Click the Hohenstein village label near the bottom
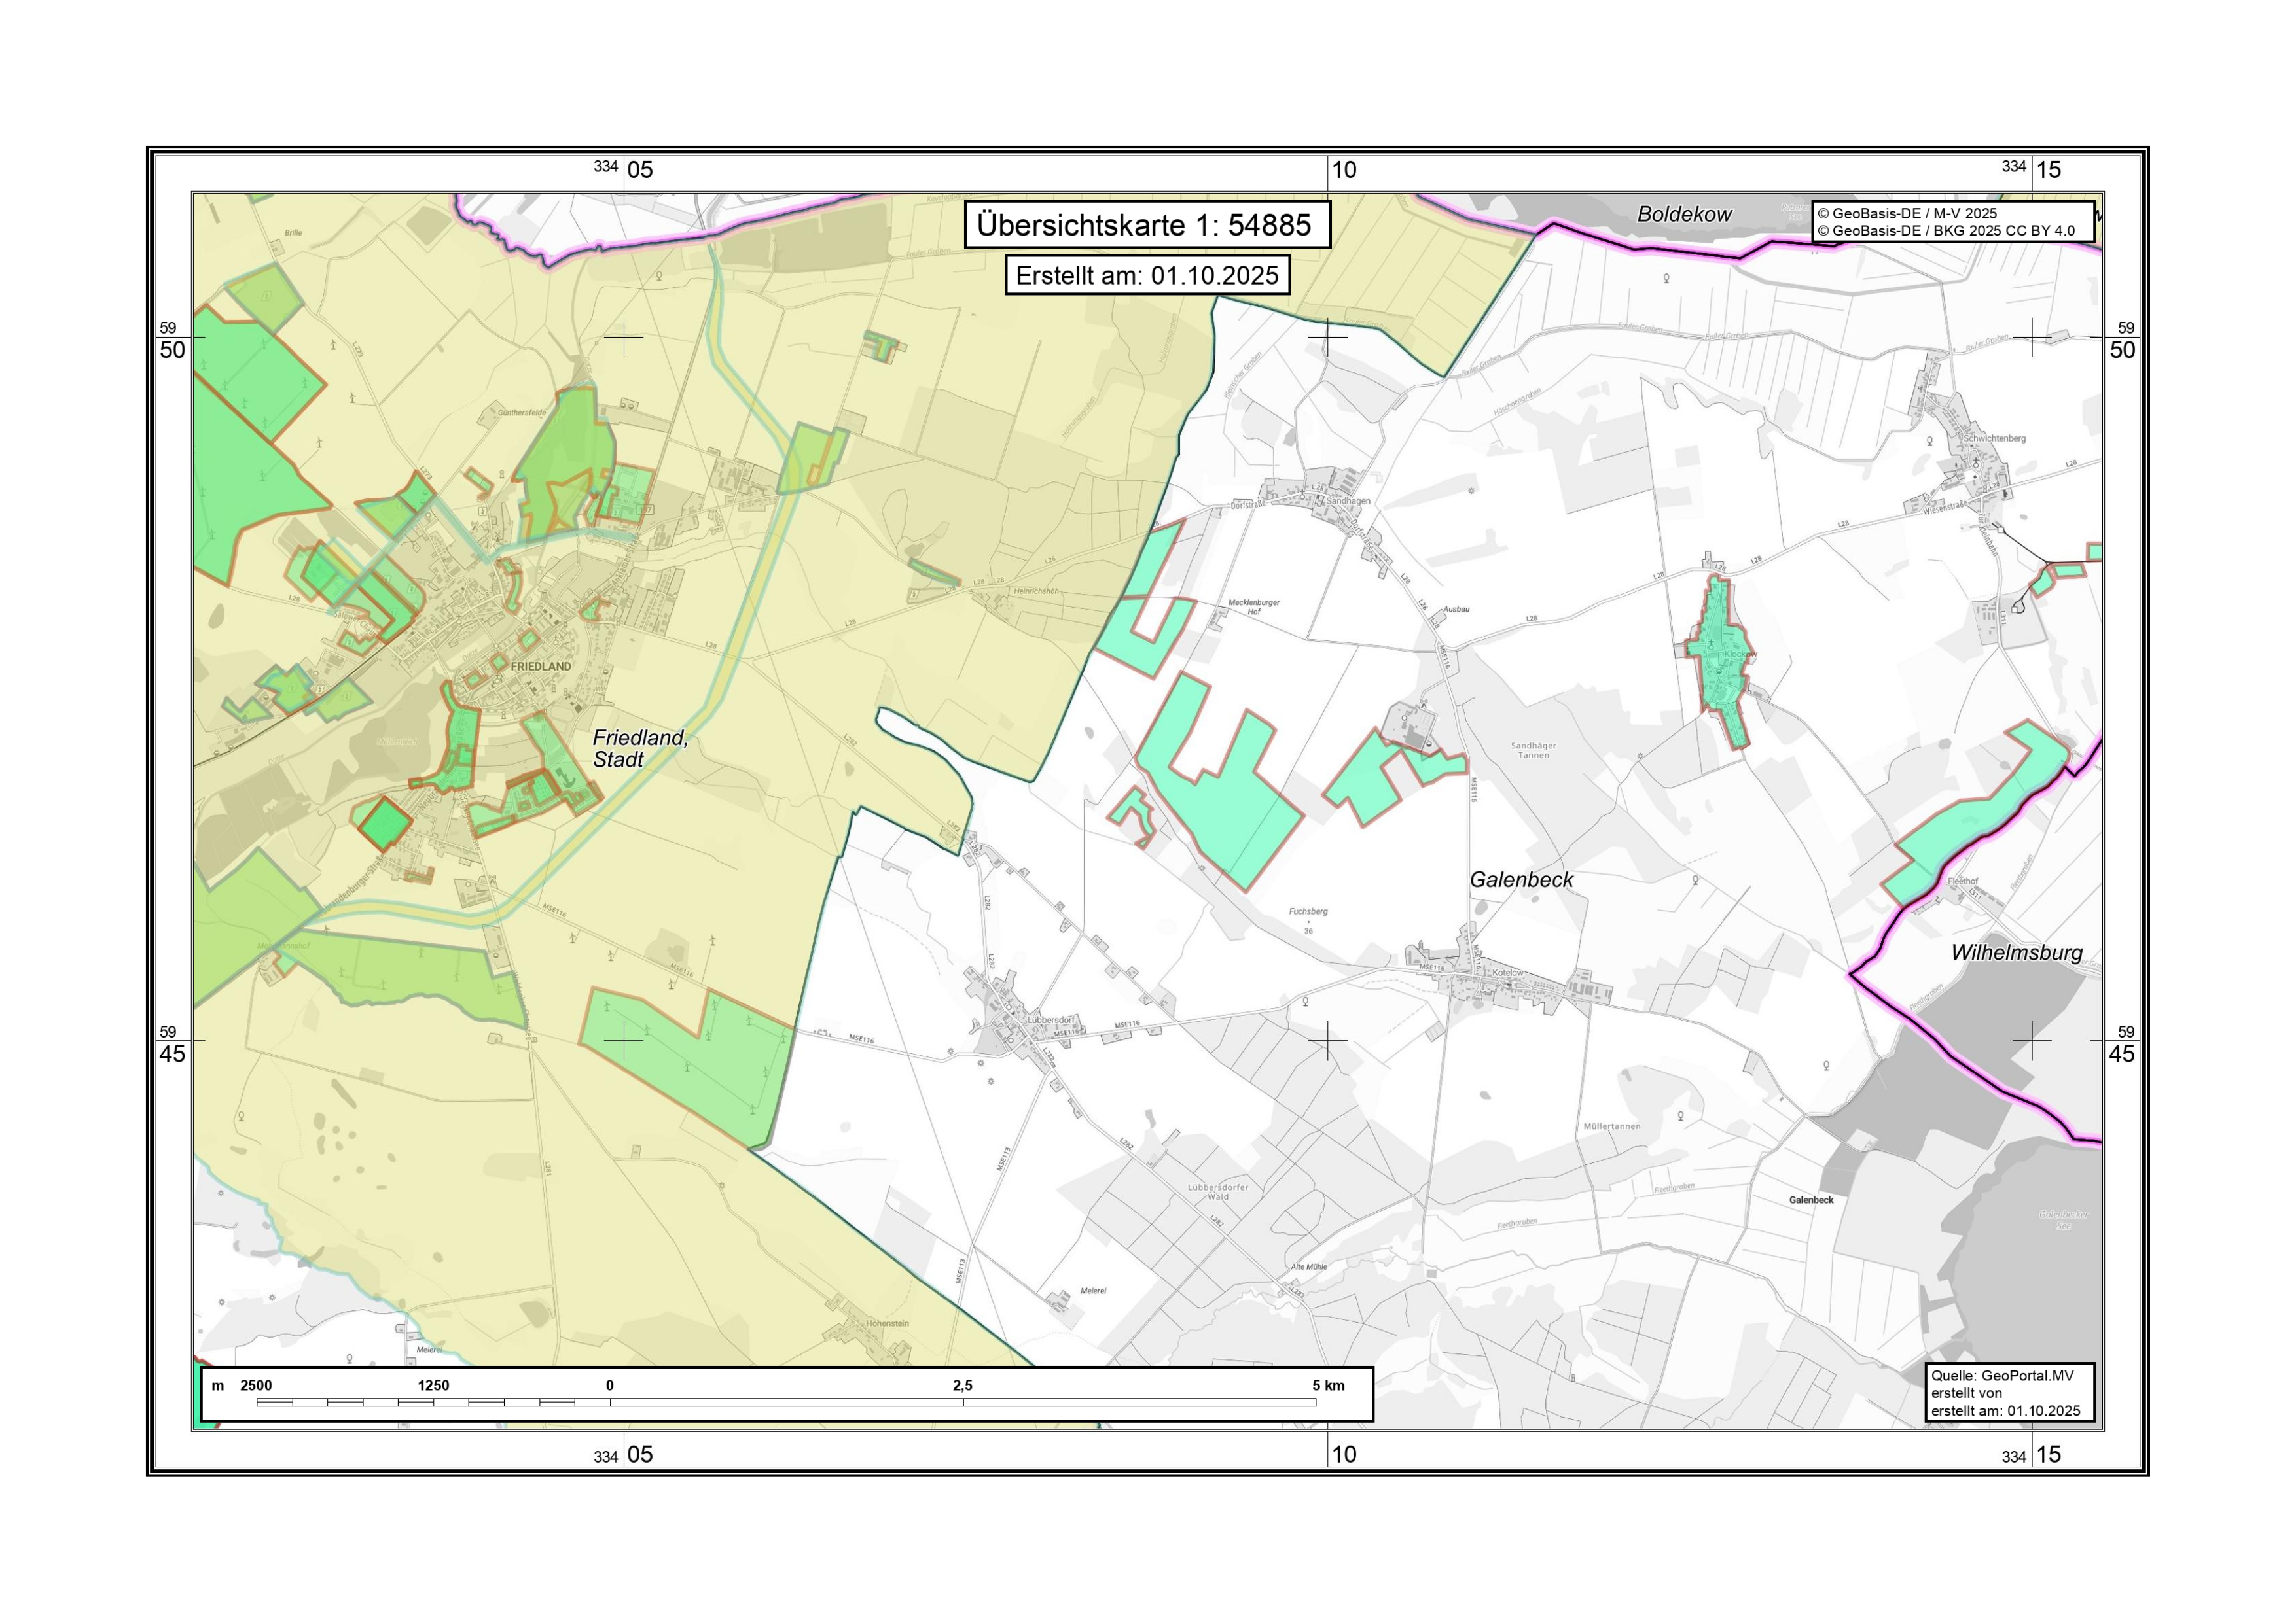Viewport: 2296px width, 1623px height. 887,1323
